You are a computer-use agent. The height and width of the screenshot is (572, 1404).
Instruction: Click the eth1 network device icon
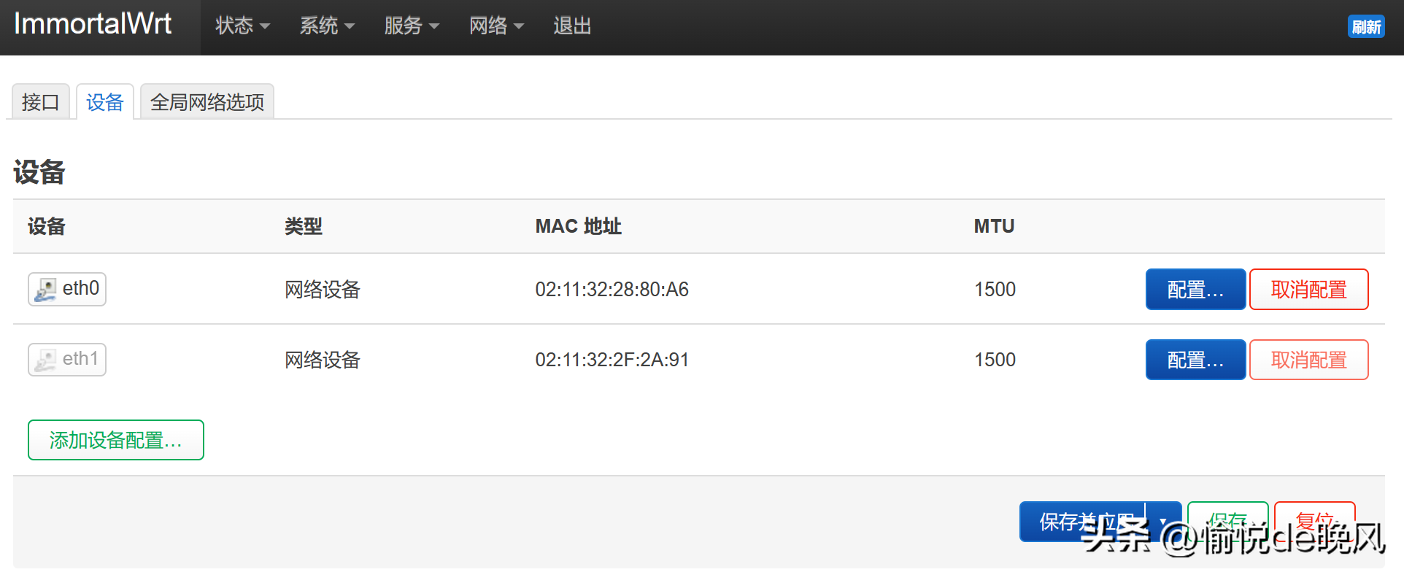pyautogui.click(x=46, y=360)
